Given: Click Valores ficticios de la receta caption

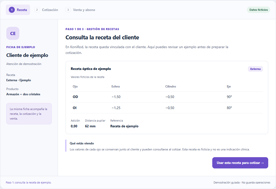Looking at the screenshot, I should point(88,77).
